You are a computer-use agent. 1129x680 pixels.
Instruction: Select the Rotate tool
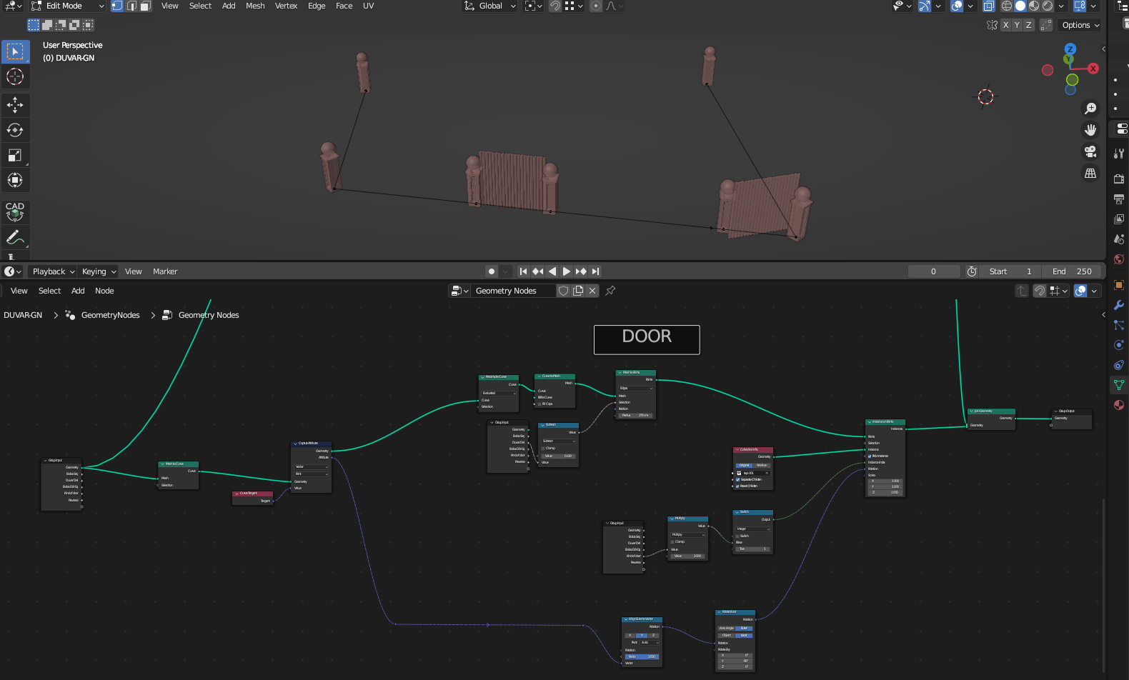(x=15, y=130)
